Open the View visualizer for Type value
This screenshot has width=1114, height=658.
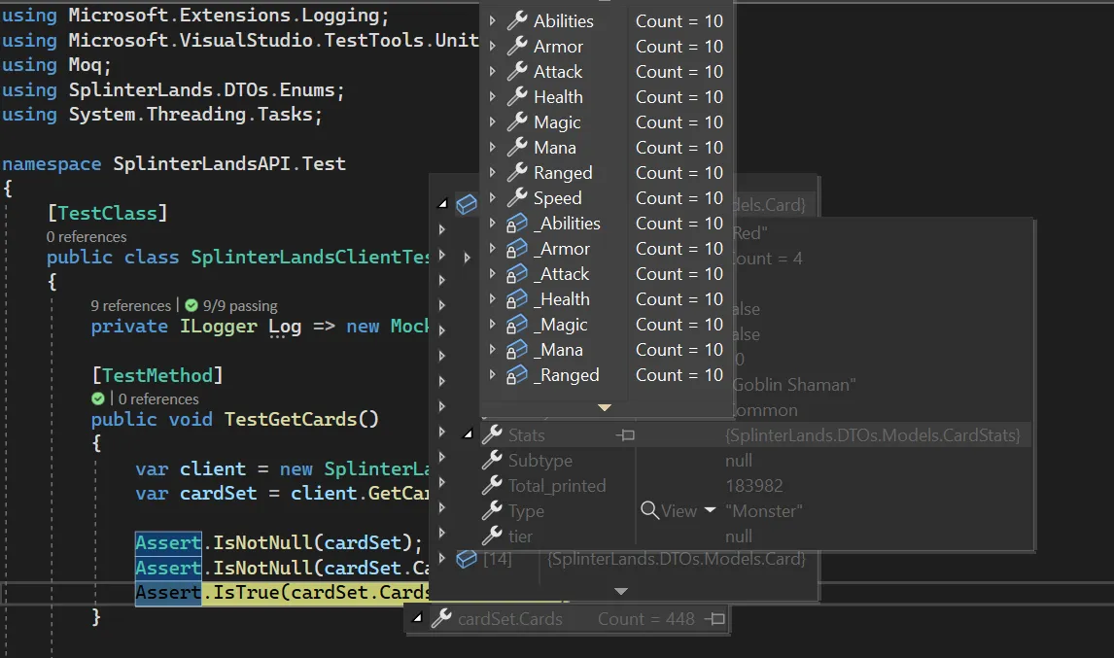[x=669, y=511]
